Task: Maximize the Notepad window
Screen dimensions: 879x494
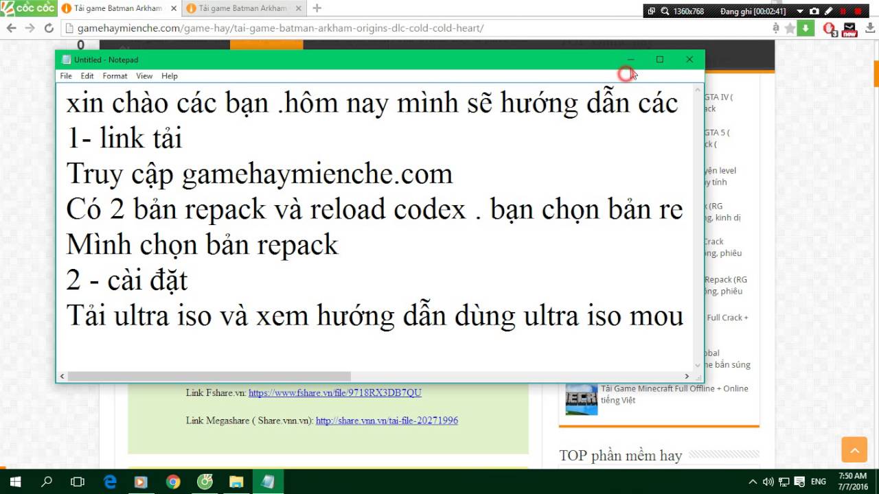Action: coord(660,60)
